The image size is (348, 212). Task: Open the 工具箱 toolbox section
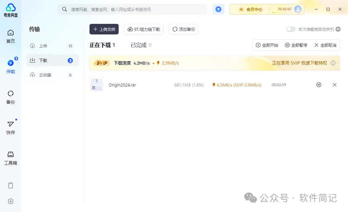click(x=10, y=158)
